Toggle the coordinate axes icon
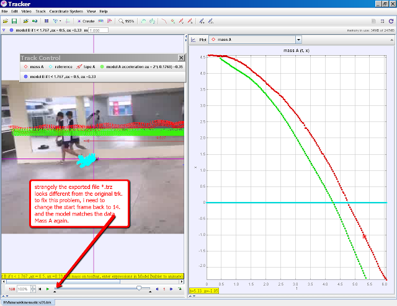 pos(68,21)
